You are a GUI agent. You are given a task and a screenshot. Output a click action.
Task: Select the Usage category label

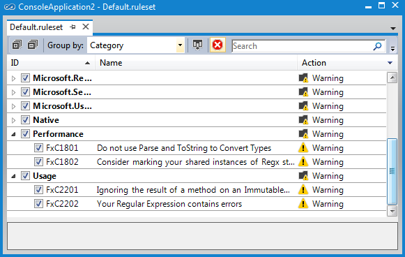[x=45, y=176]
